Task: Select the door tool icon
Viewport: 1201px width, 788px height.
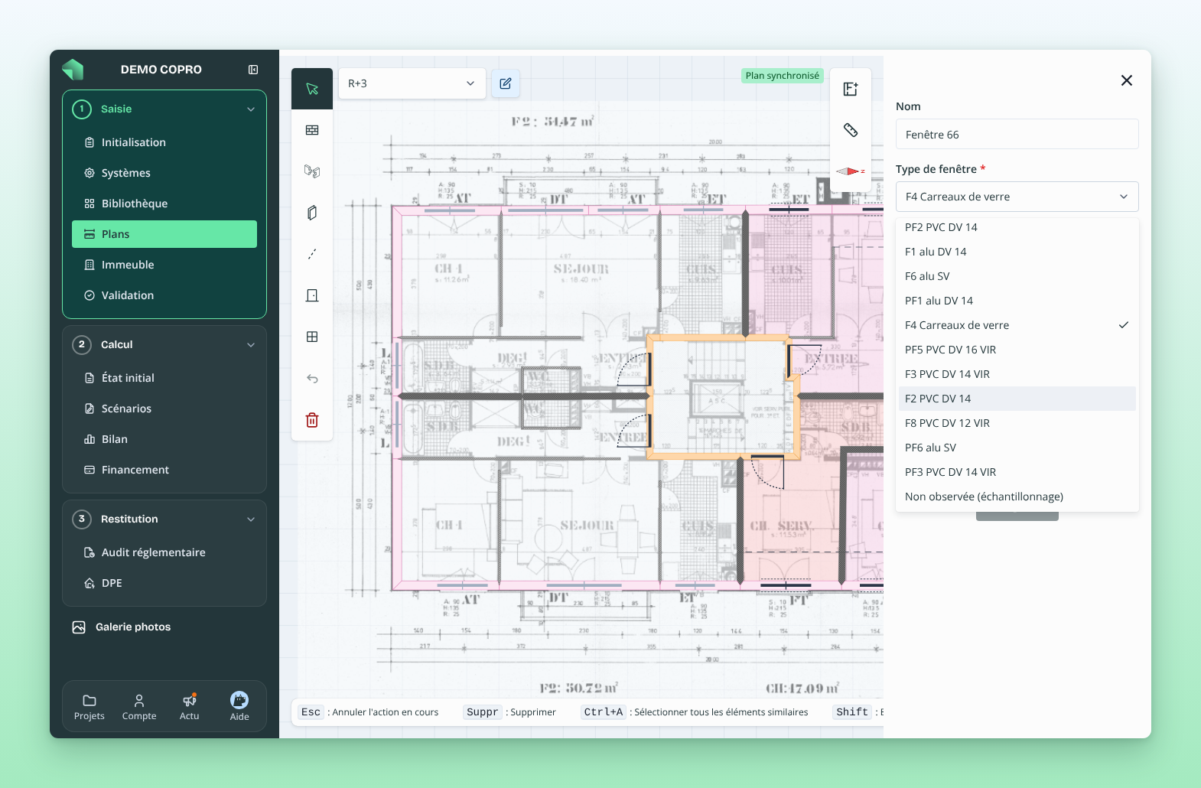Action: point(312,295)
